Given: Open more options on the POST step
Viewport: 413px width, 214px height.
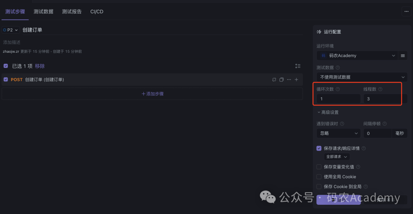Looking at the screenshot, I should pos(289,79).
